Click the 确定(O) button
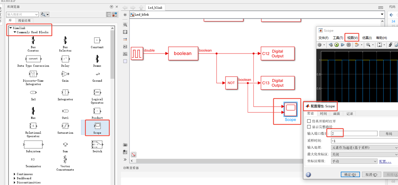 350,175
